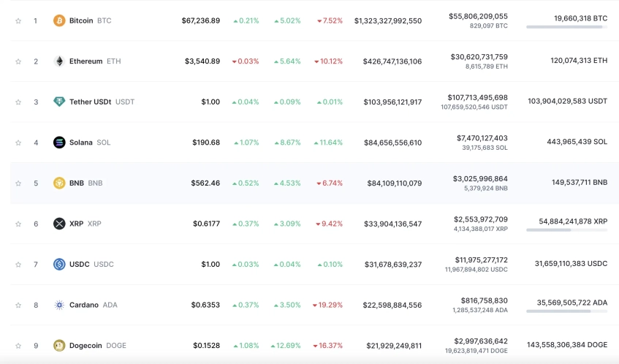The image size is (619, 364).
Task: Toggle the watchlist star for Solana
Action: tap(18, 143)
